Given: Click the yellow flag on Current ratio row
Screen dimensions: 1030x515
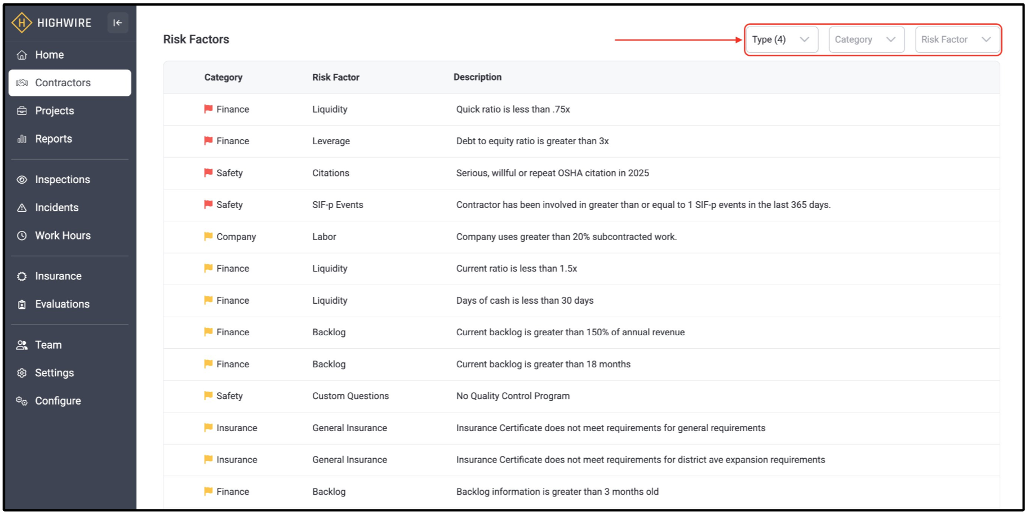Looking at the screenshot, I should pos(208,268).
